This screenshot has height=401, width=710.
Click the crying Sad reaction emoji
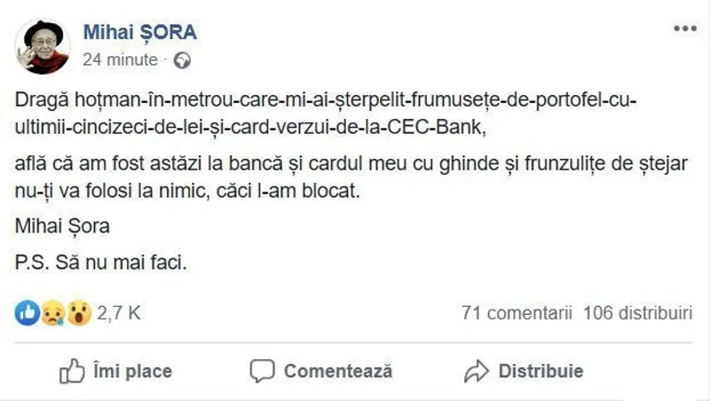52,312
